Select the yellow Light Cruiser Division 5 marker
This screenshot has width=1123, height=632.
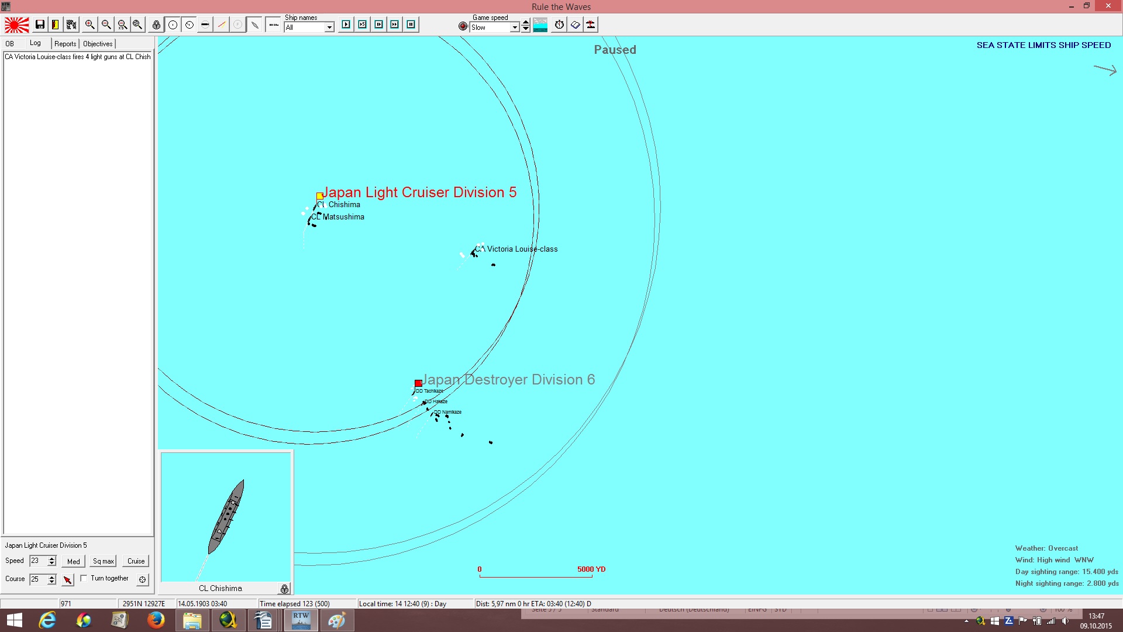pos(320,197)
